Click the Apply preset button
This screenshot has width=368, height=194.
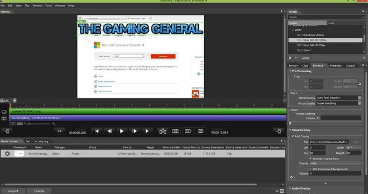[305, 58]
